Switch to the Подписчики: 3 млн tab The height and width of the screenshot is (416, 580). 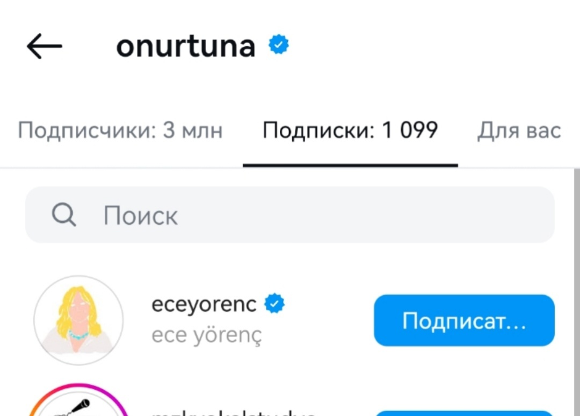(x=120, y=130)
